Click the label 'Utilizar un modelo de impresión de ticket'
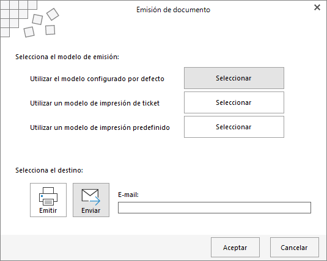Screen dimensions: 327x261 95,103
